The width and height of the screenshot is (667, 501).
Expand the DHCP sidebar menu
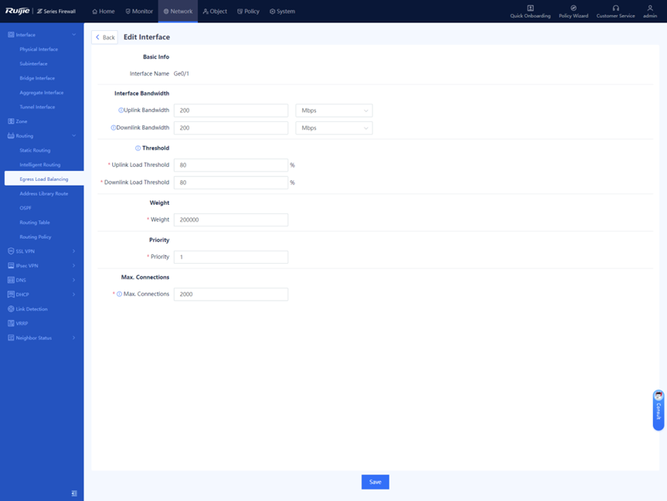click(42, 295)
